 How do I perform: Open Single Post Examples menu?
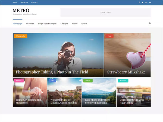click(x=47, y=24)
